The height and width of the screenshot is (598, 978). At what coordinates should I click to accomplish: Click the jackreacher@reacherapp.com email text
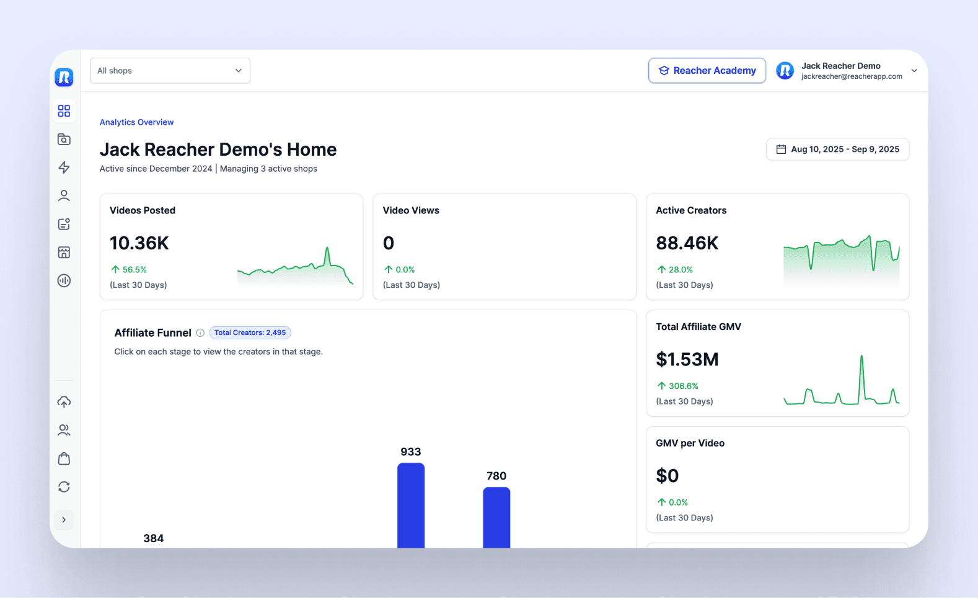tap(852, 76)
